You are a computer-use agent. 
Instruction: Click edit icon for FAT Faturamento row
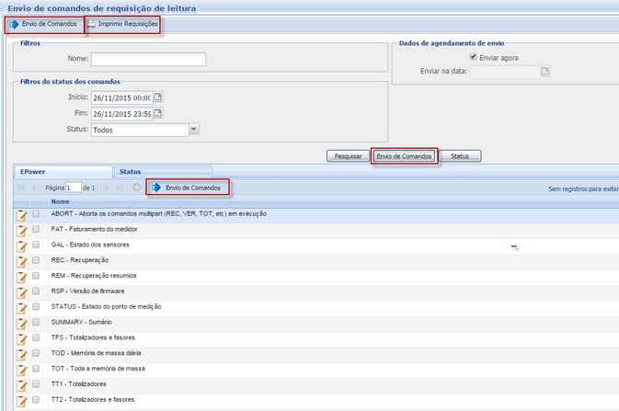pos(22,230)
